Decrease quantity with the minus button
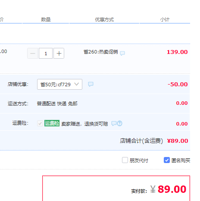This screenshot has height=201, width=200. 33,53
